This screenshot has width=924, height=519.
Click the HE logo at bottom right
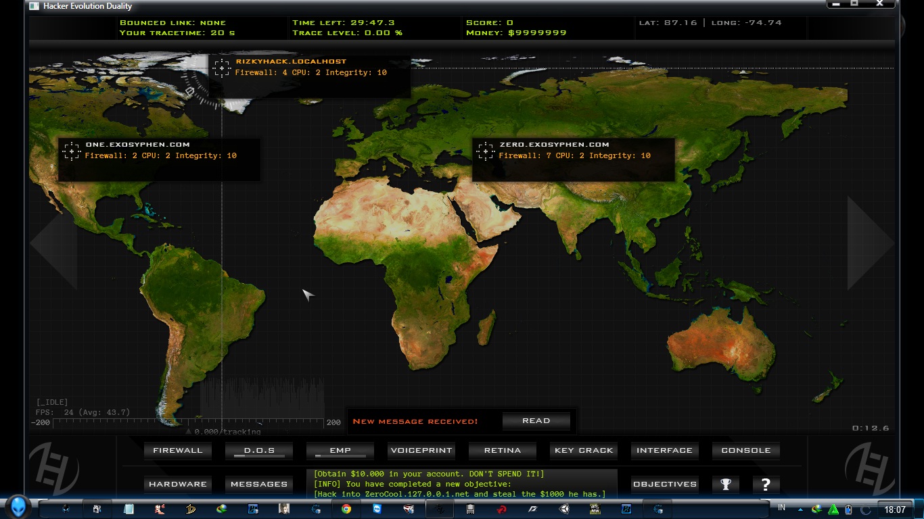coord(870,468)
